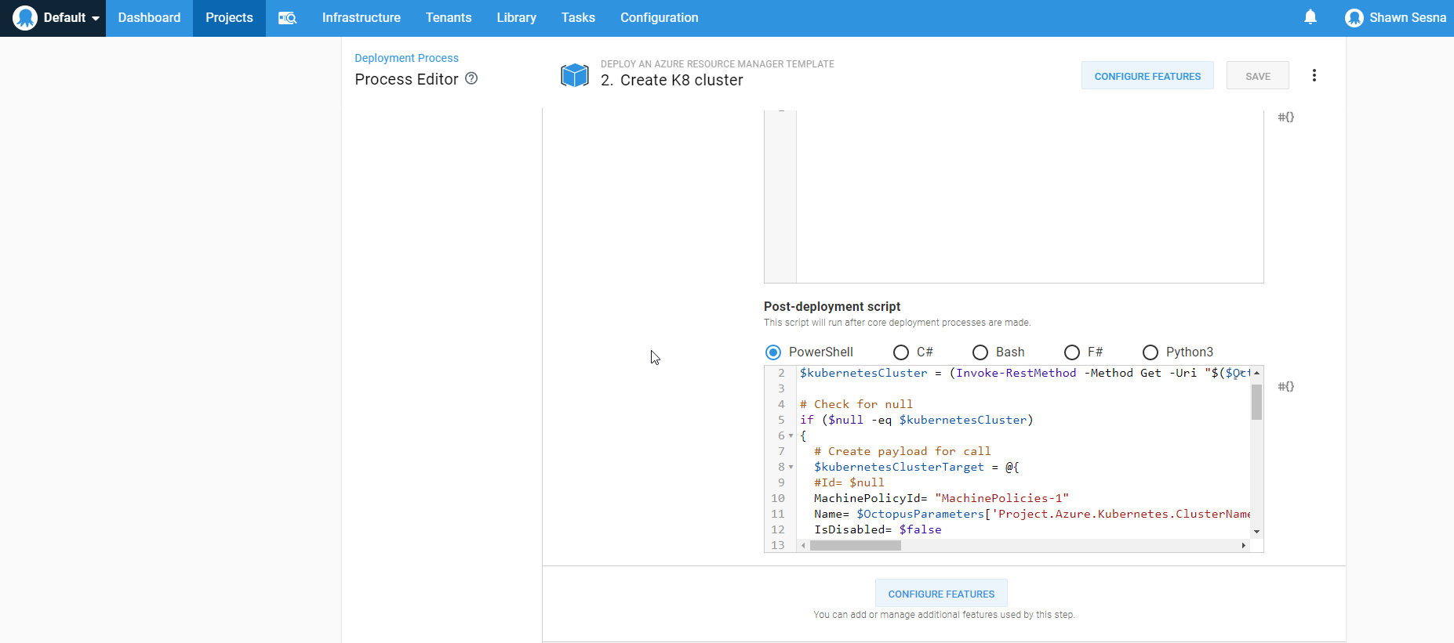1454x643 pixels.
Task: Go to the Library tab
Action: click(x=516, y=18)
